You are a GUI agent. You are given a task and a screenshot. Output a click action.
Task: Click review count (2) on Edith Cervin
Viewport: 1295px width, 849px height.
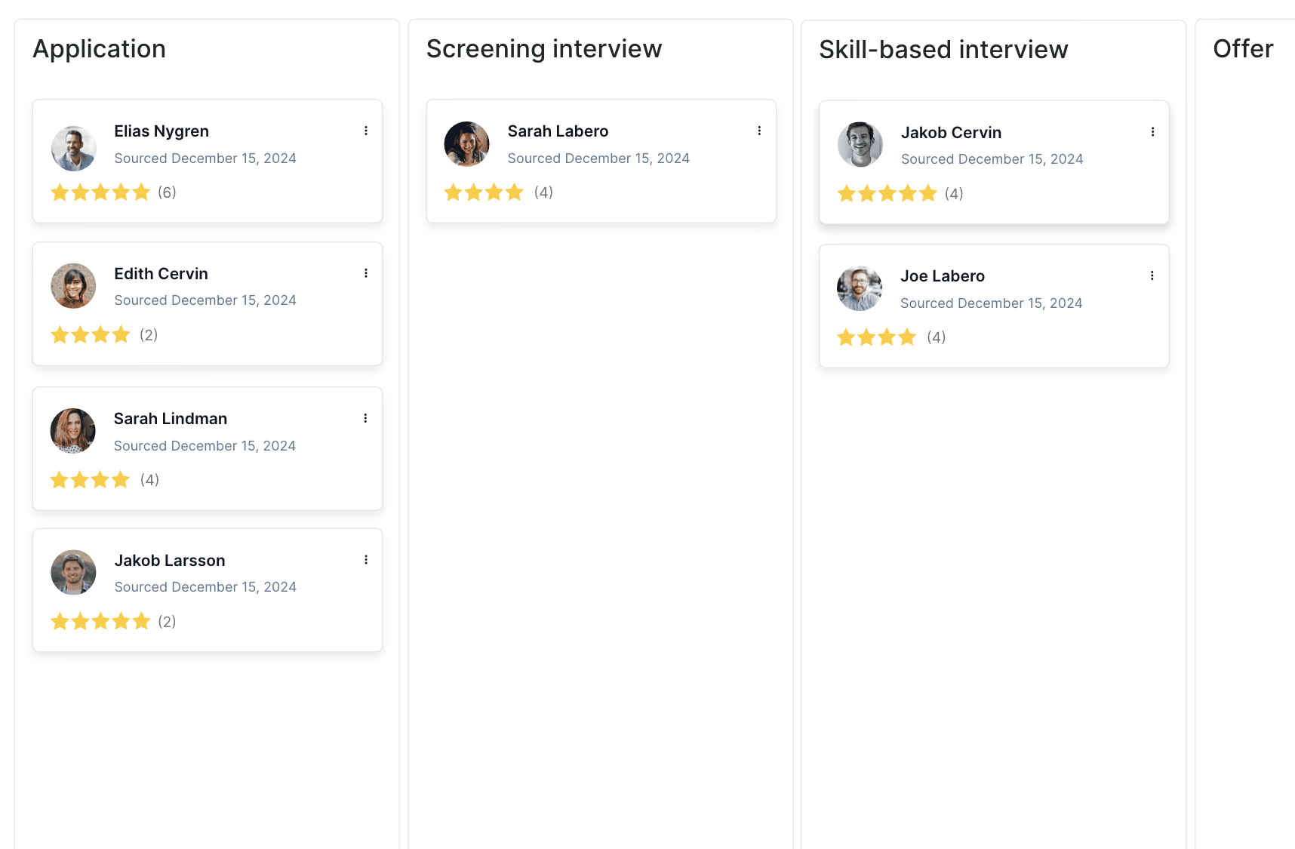coord(149,335)
